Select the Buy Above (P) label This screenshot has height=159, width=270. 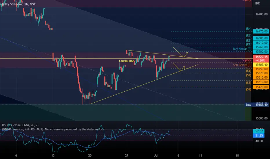coord(242,49)
